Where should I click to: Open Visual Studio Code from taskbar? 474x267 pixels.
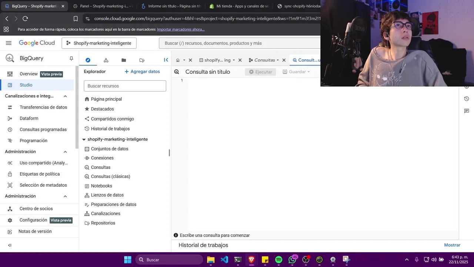pyautogui.click(x=224, y=260)
